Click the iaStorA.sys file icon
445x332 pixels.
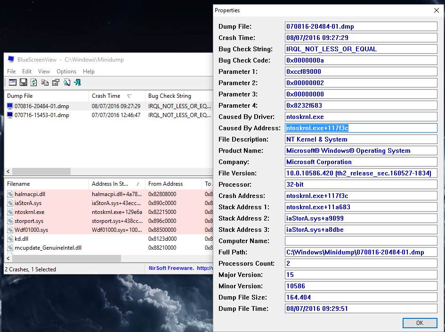10,203
